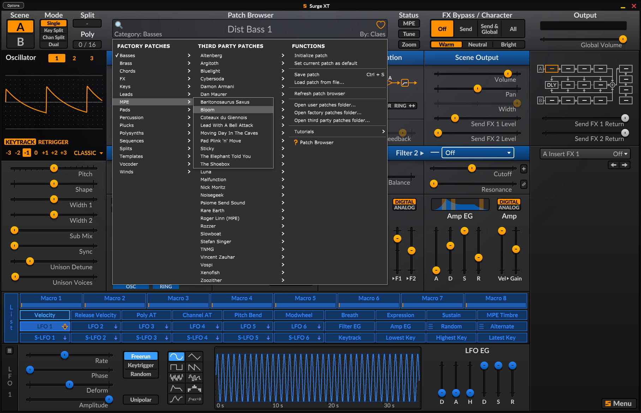Screen dimensions: 641x413
Task: Select Scene B
Action: coord(20,42)
